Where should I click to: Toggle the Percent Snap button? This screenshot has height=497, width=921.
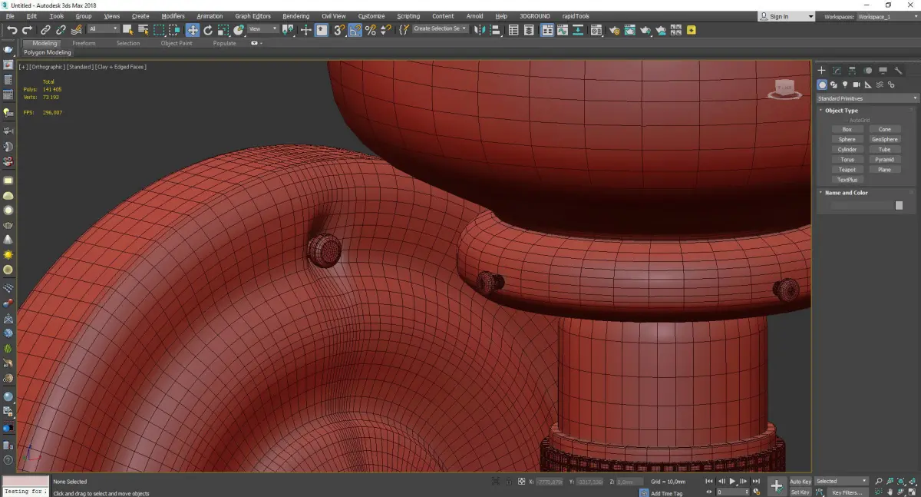tap(371, 30)
